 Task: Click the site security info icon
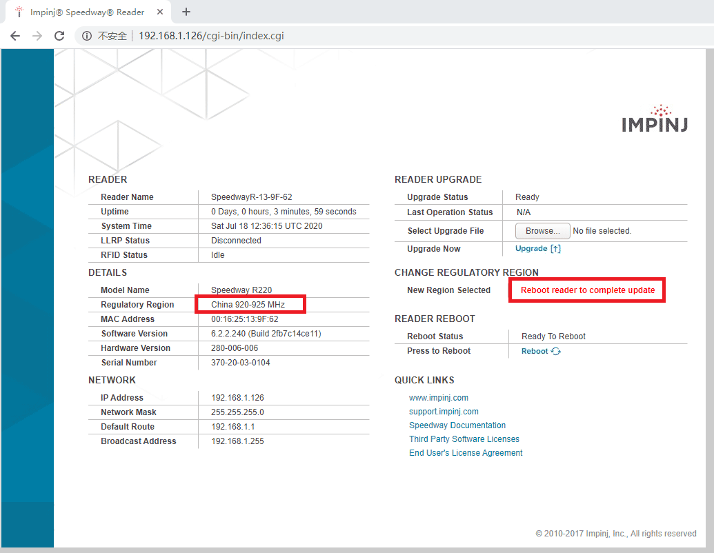tap(87, 36)
